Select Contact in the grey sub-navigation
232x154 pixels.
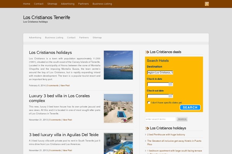pyautogui.click(x=71, y=38)
